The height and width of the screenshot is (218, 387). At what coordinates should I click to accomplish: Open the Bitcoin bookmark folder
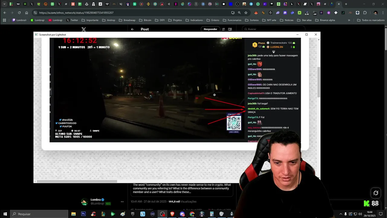[145, 20]
